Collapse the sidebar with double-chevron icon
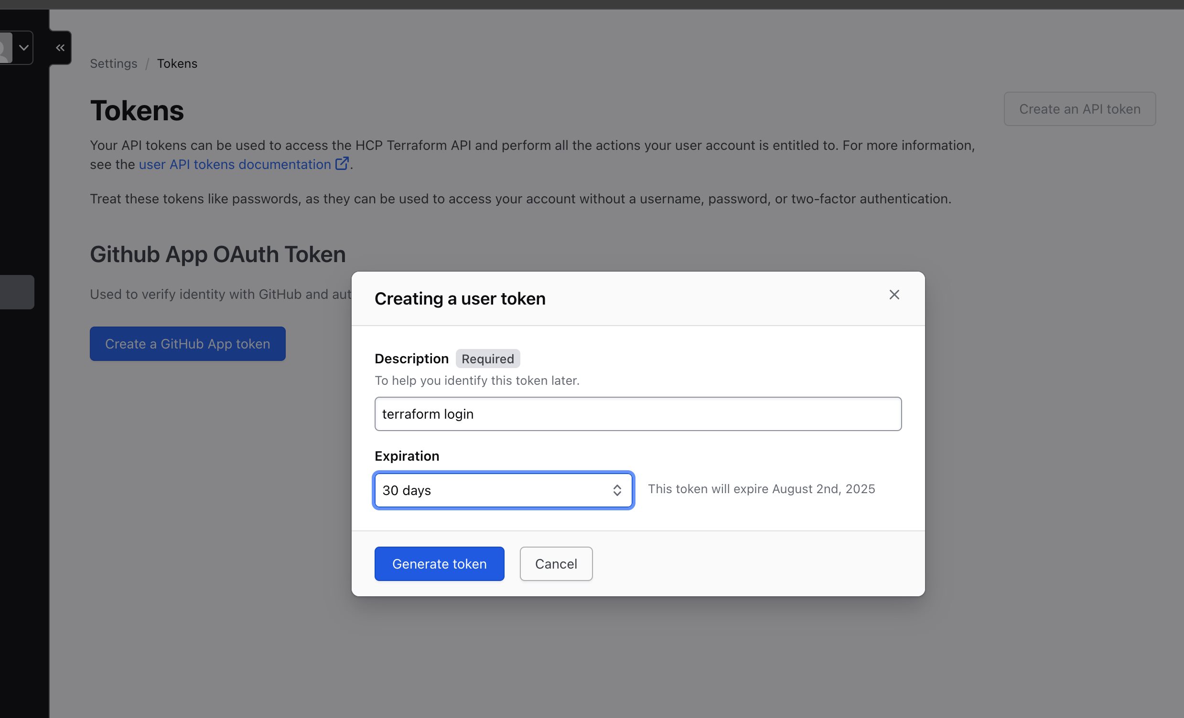Viewport: 1184px width, 718px height. coord(60,48)
